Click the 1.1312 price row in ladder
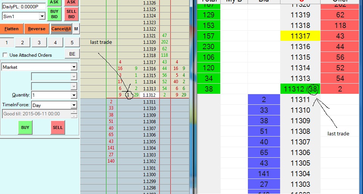 pyautogui.click(x=149, y=95)
